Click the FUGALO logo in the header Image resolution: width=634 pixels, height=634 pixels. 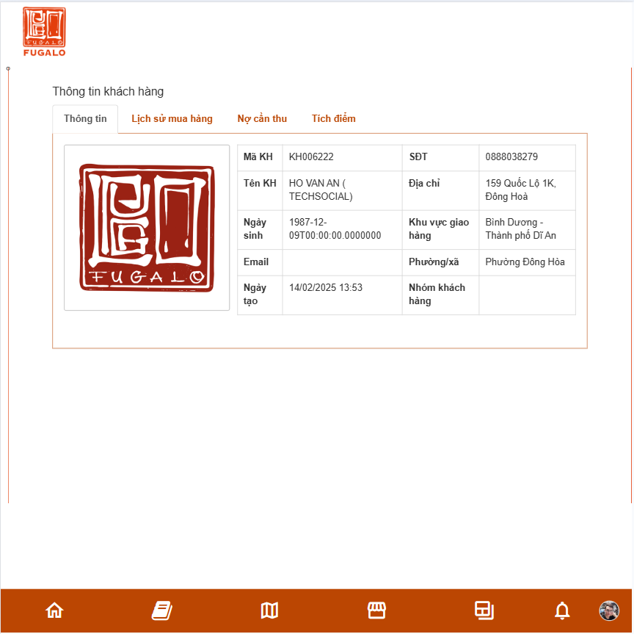[x=44, y=32]
